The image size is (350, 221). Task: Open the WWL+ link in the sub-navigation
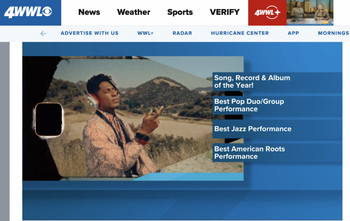pyautogui.click(x=146, y=33)
